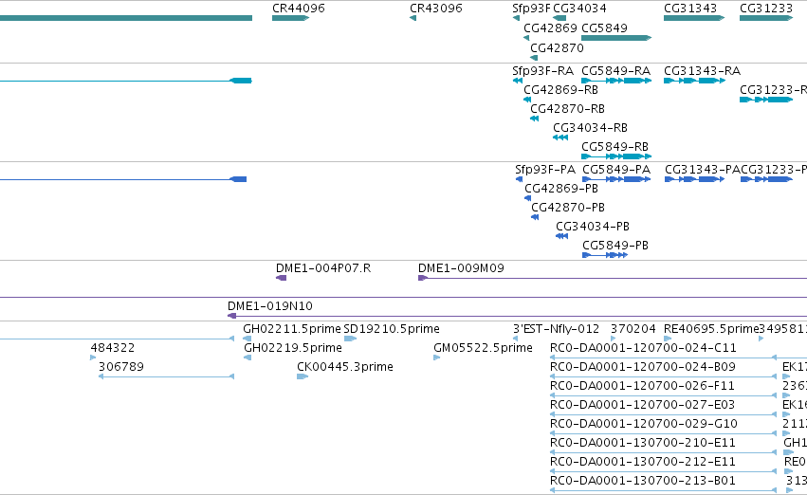The image size is (807, 495).
Task: Click protein CG42870-PB label
Action: click(568, 208)
